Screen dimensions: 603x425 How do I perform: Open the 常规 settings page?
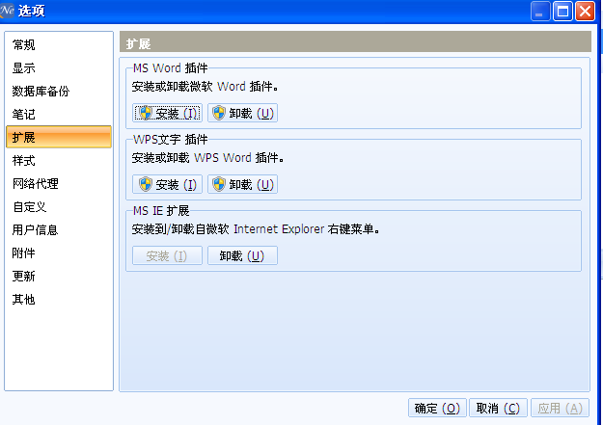click(x=24, y=45)
